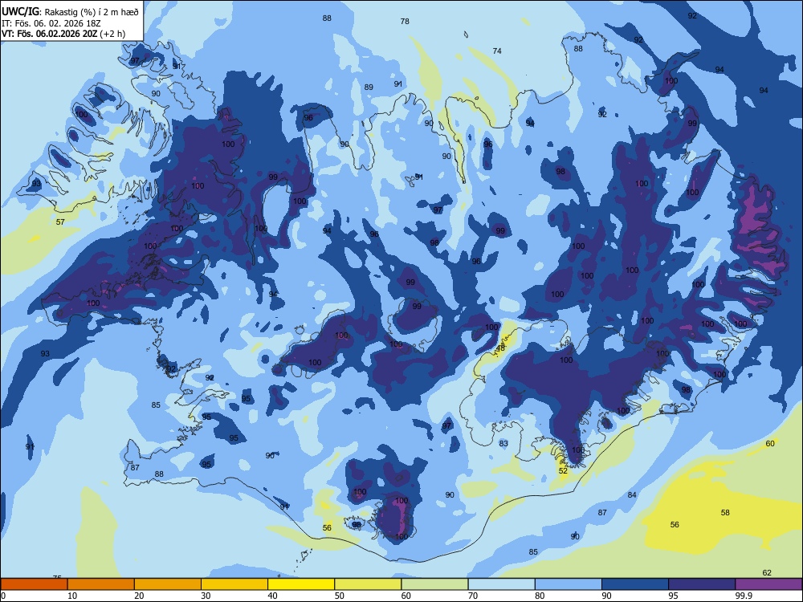The height and width of the screenshot is (602, 803).
Task: Pick the 60–70 pale green legend swatch
Action: click(x=434, y=584)
